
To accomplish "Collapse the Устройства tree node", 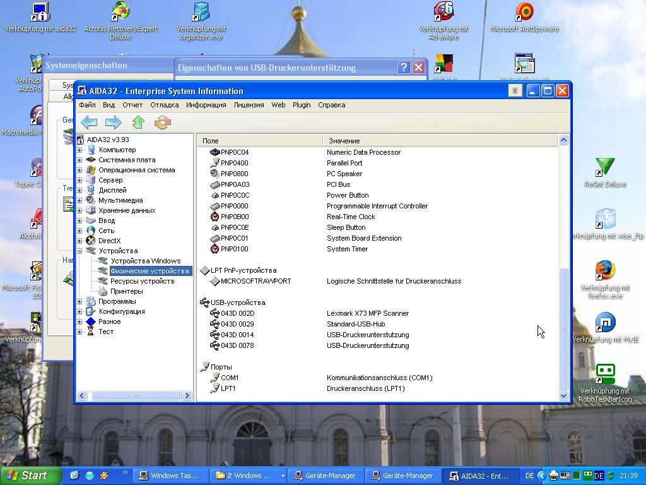I will tap(79, 251).
